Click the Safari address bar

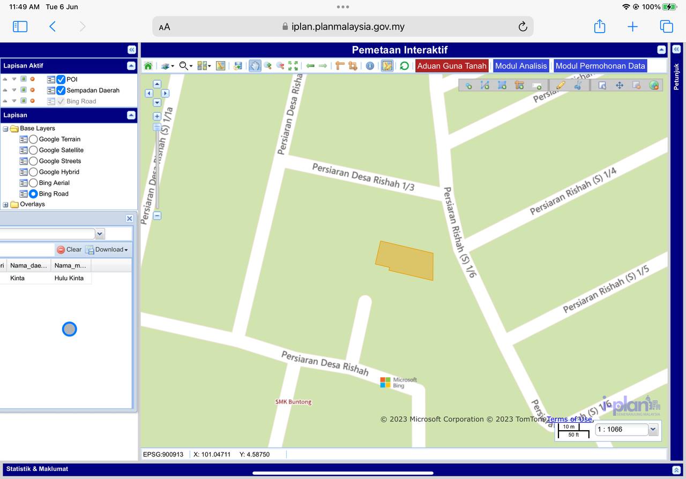343,27
